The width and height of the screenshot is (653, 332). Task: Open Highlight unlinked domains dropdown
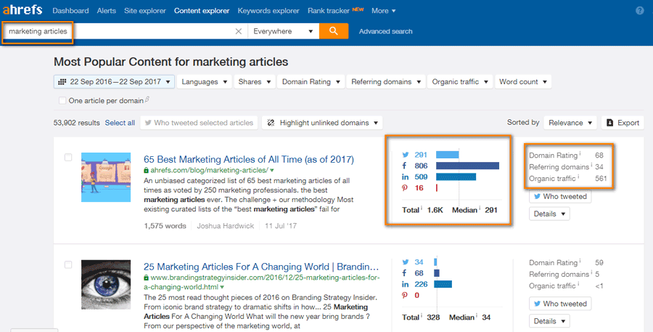pyautogui.click(x=322, y=123)
